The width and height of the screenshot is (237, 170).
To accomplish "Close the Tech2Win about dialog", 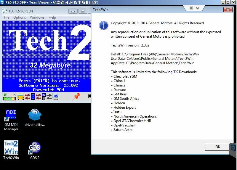I will click(x=228, y=10).
